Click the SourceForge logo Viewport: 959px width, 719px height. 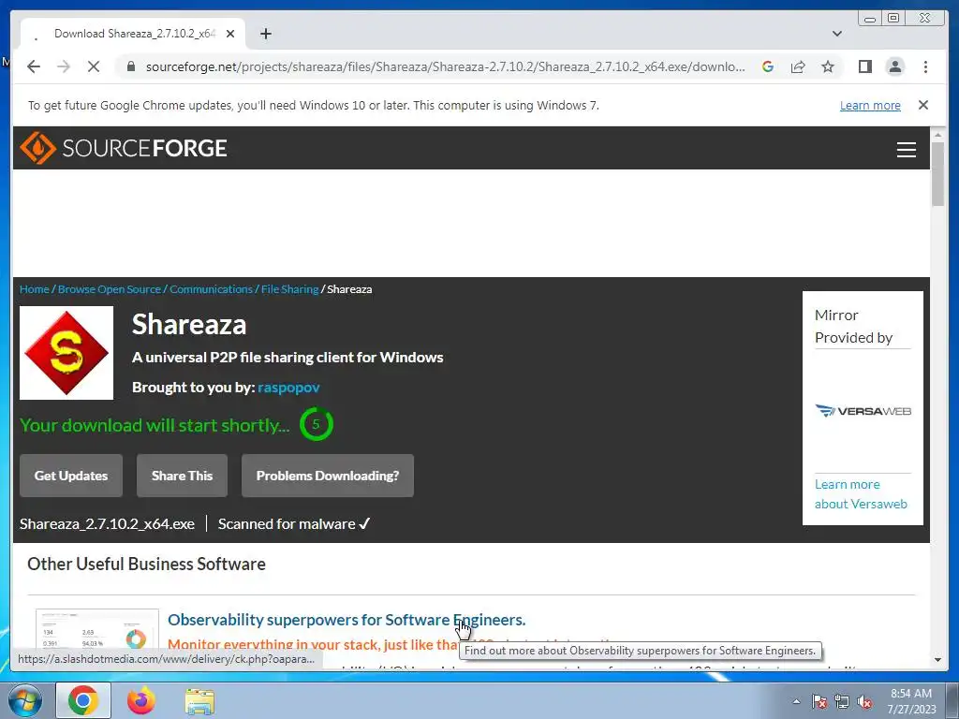pyautogui.click(x=124, y=148)
